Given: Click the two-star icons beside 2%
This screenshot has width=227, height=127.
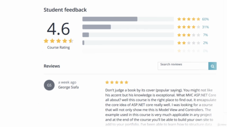Looking at the screenshot, I should click(189, 43).
